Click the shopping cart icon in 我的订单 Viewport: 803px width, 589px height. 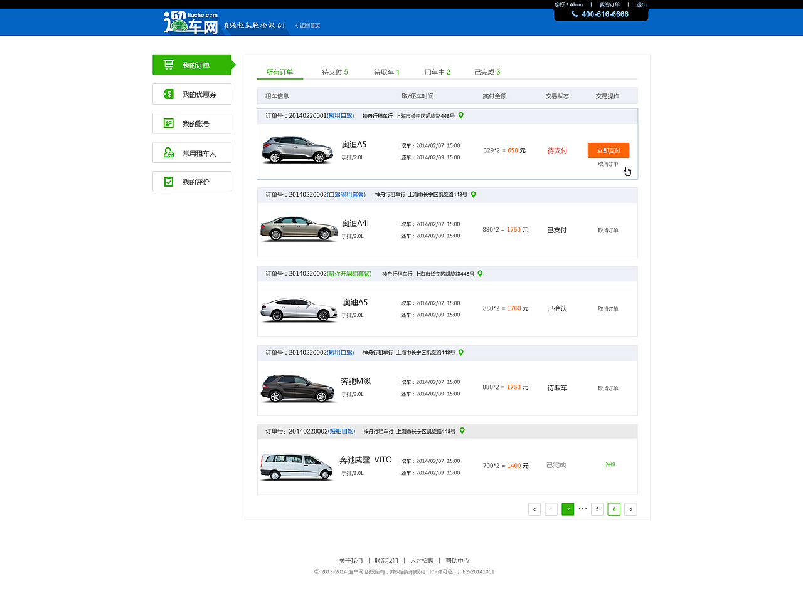(168, 65)
